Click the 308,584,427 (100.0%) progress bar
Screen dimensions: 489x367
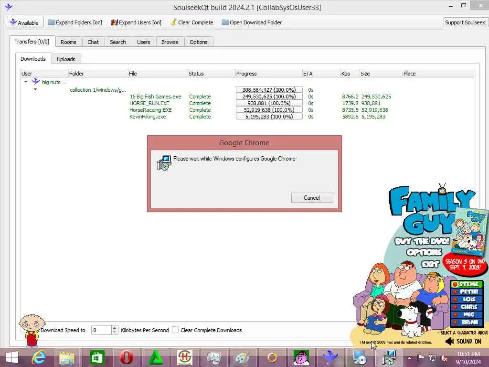(x=269, y=90)
